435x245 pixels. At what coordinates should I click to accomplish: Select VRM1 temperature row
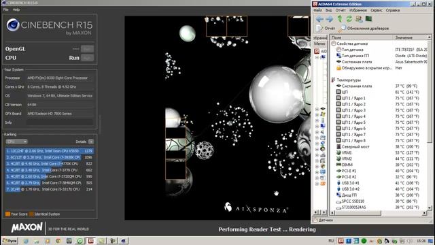point(379,152)
